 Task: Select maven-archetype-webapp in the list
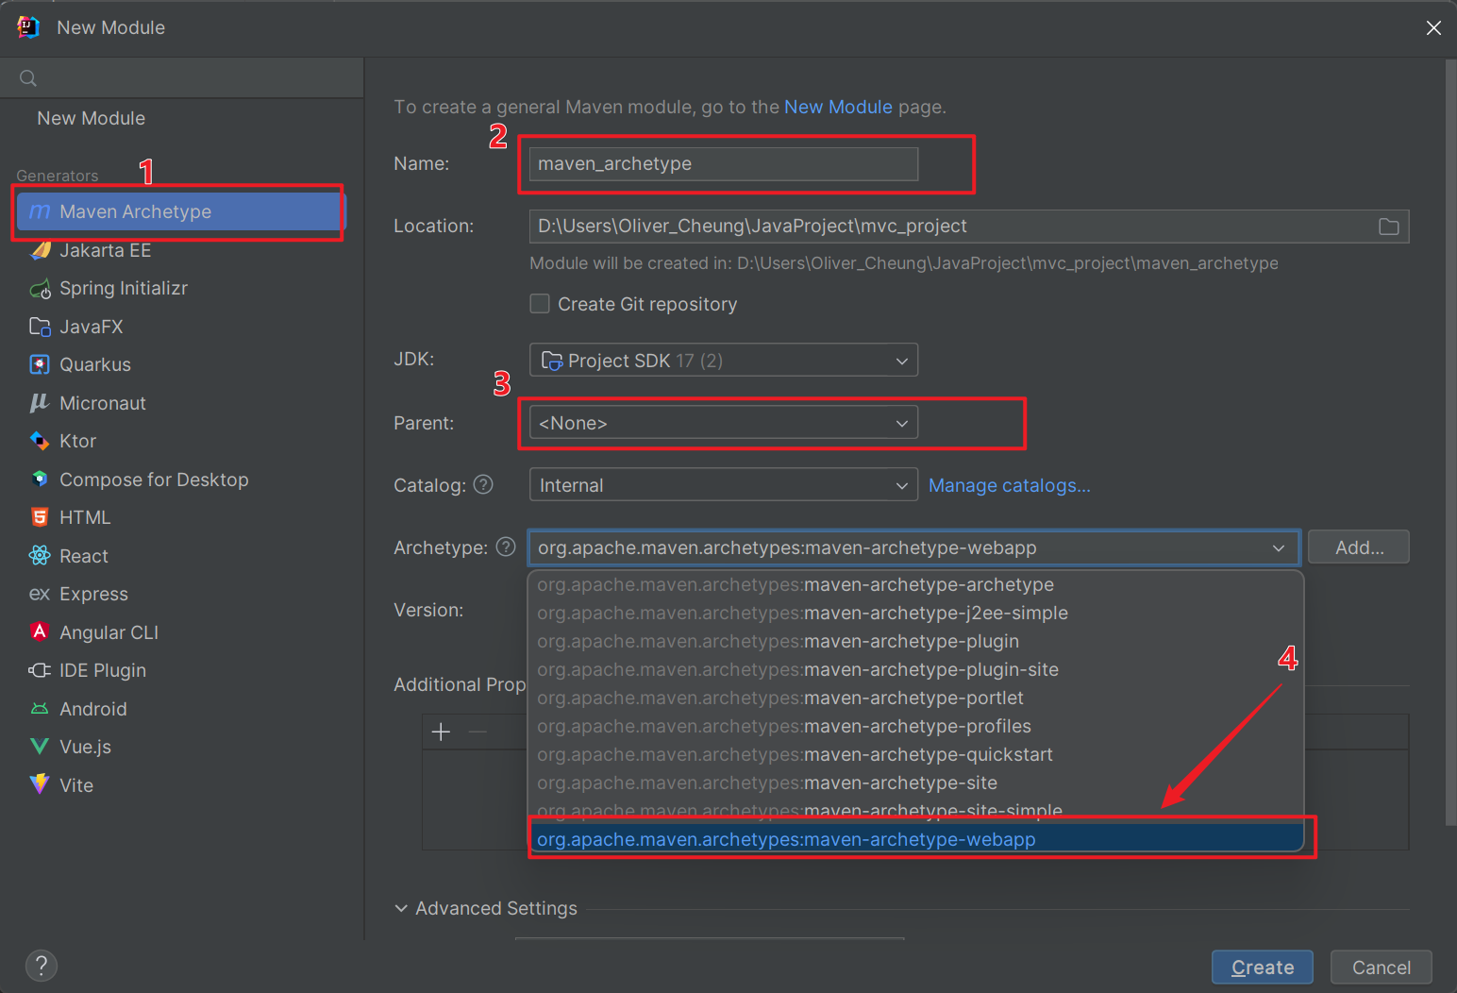click(915, 839)
